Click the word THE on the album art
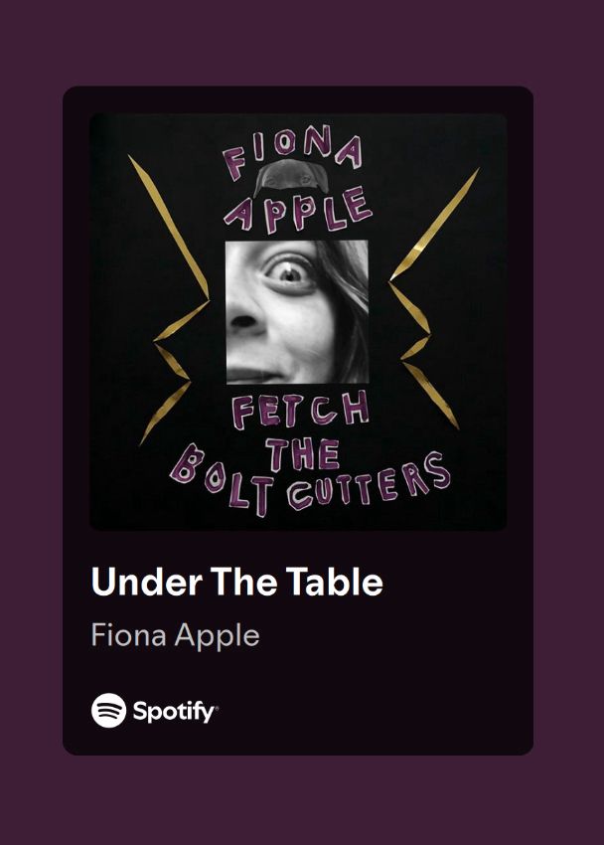Screen dimensions: 604x845 pyautogui.click(x=304, y=454)
